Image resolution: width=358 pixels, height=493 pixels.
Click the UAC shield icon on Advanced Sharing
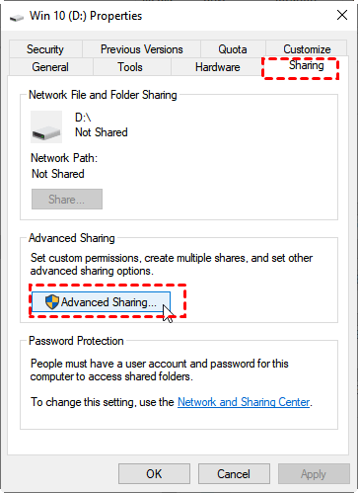52,301
